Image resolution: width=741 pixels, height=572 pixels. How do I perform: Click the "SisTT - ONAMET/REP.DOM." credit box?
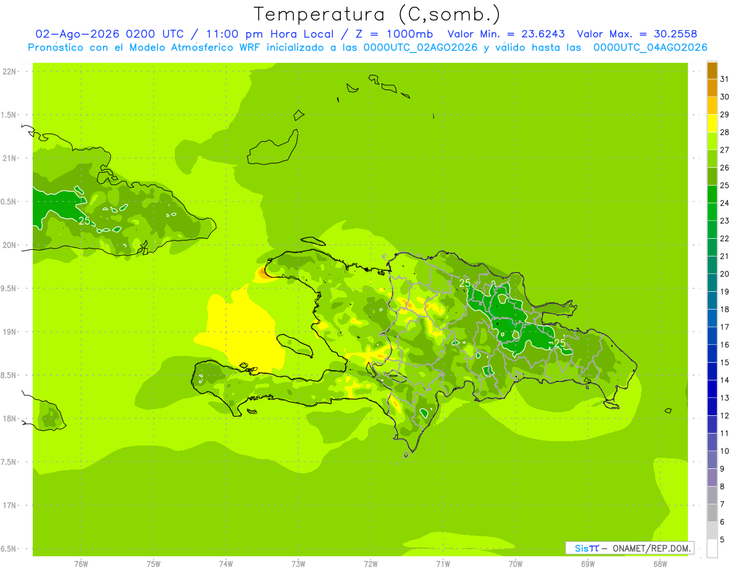click(629, 548)
